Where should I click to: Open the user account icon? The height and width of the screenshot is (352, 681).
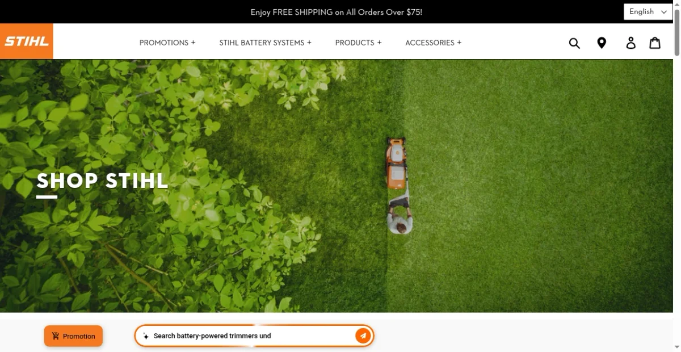click(630, 43)
